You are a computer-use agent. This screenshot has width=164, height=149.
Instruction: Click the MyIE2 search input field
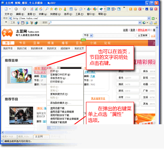pos(94,23)
